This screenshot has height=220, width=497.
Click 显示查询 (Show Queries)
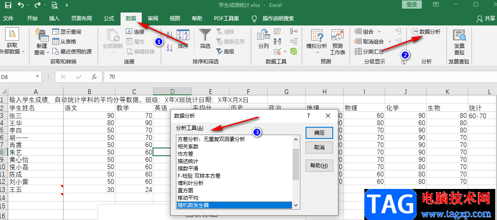click(67, 31)
